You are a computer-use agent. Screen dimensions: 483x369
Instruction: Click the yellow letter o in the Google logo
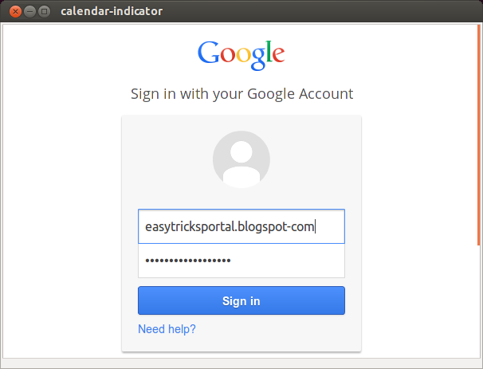pos(243,55)
